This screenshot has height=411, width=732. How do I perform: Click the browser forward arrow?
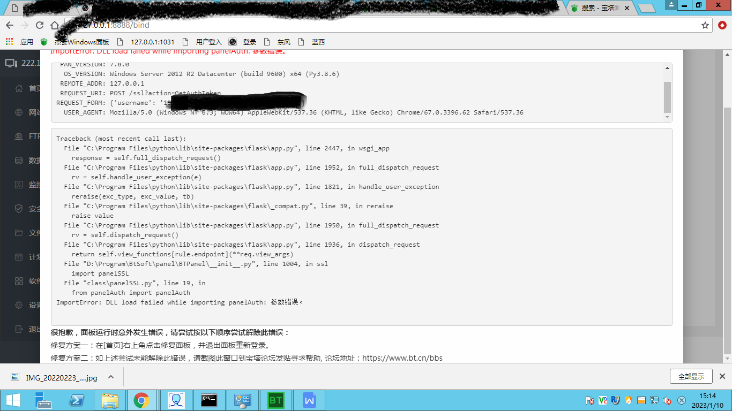[25, 25]
